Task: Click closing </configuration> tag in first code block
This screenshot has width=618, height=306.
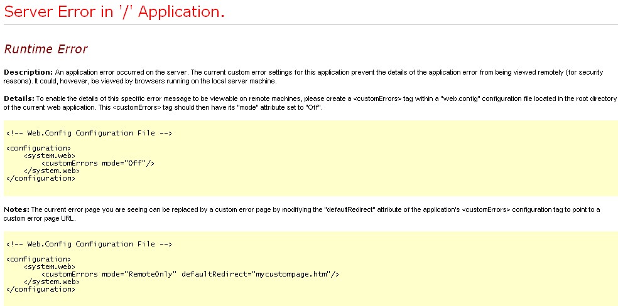Action: [40, 178]
